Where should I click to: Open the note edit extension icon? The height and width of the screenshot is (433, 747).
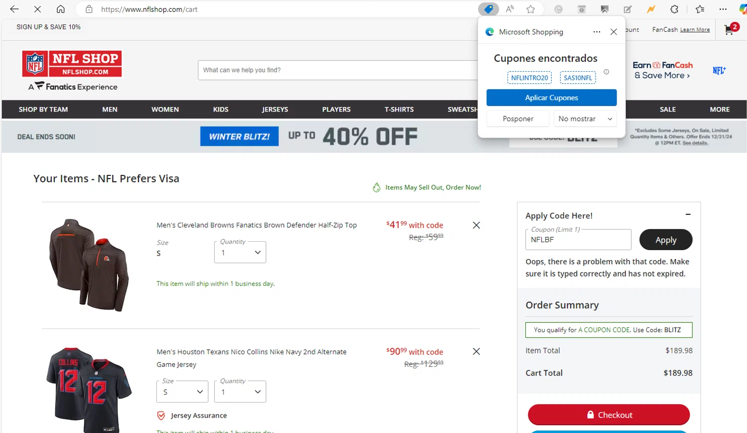[627, 9]
